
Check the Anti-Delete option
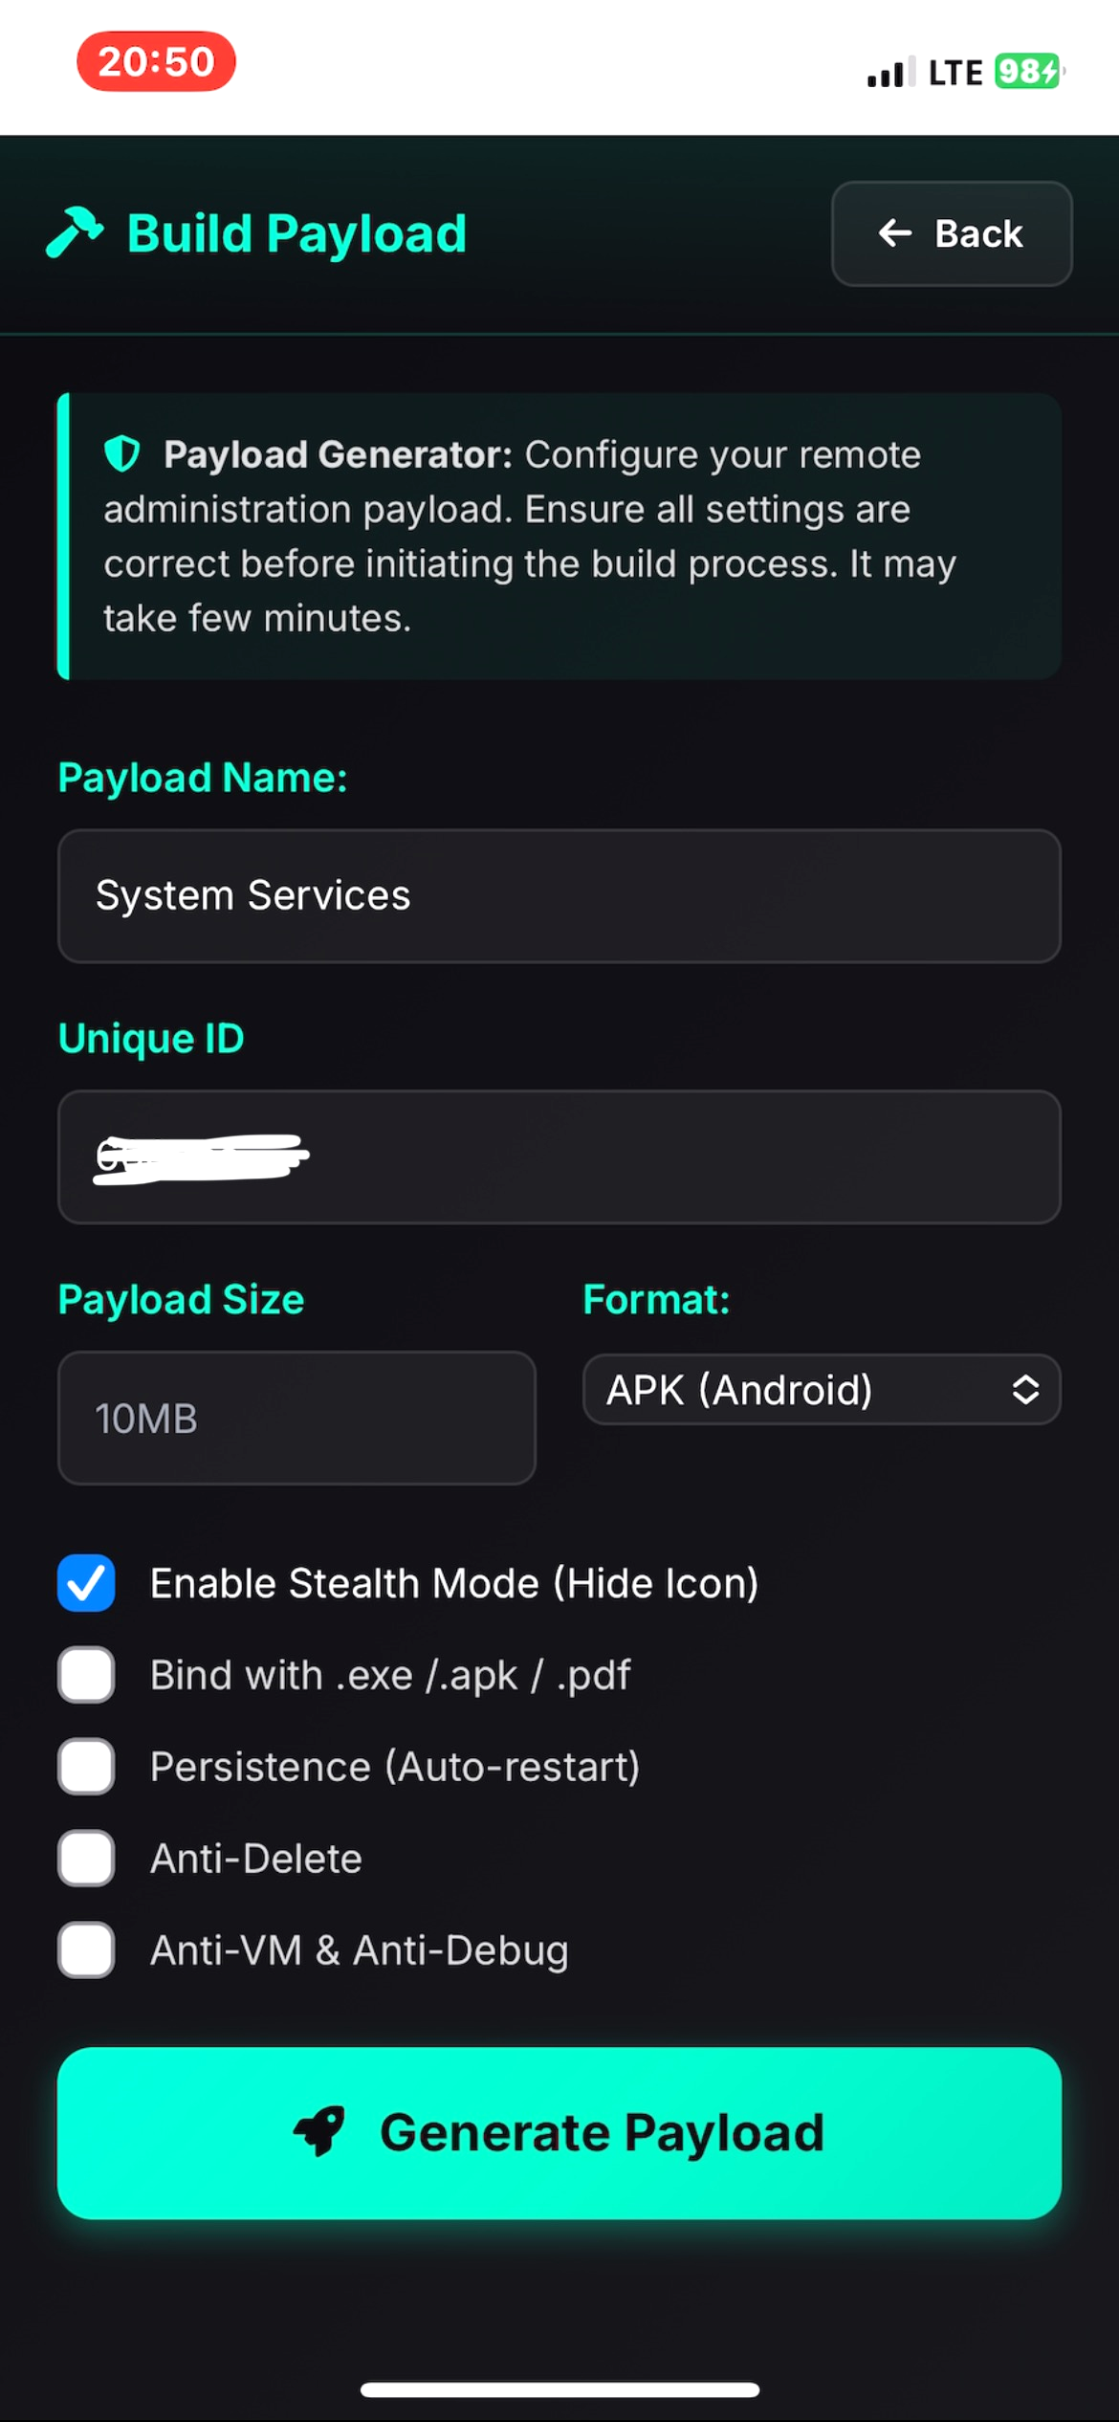click(x=86, y=1858)
